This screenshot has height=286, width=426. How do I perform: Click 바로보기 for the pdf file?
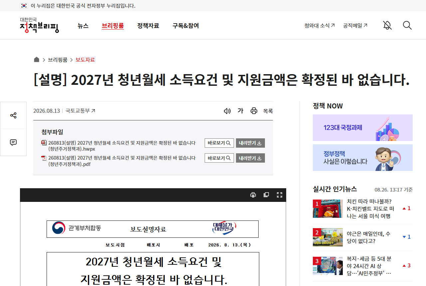pyautogui.click(x=219, y=158)
